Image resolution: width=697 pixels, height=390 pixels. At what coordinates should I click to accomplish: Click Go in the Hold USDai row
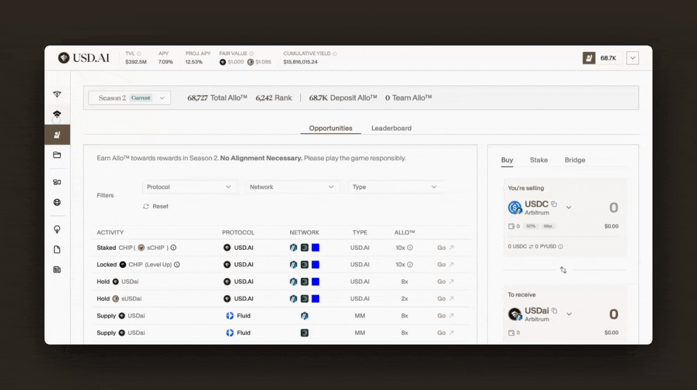446,282
